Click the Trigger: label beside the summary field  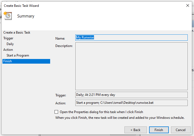61,95
